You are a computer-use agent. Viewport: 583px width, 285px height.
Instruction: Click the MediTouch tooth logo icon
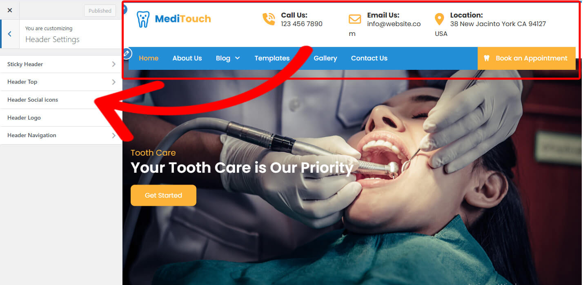coord(143,19)
